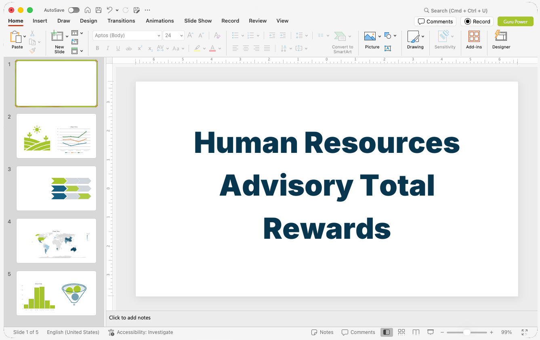The height and width of the screenshot is (340, 540).
Task: Switch to the Insert tab
Action: click(x=40, y=21)
